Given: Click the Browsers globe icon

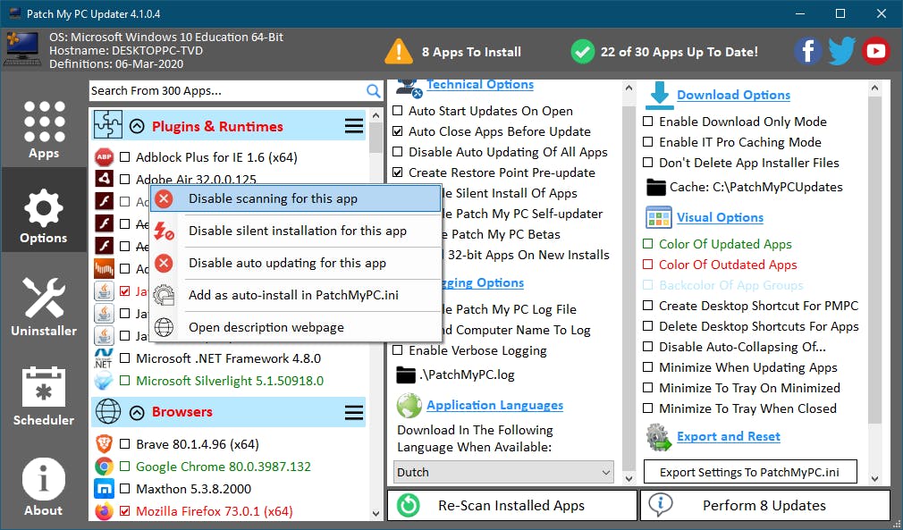Looking at the screenshot, I should coord(107,412).
